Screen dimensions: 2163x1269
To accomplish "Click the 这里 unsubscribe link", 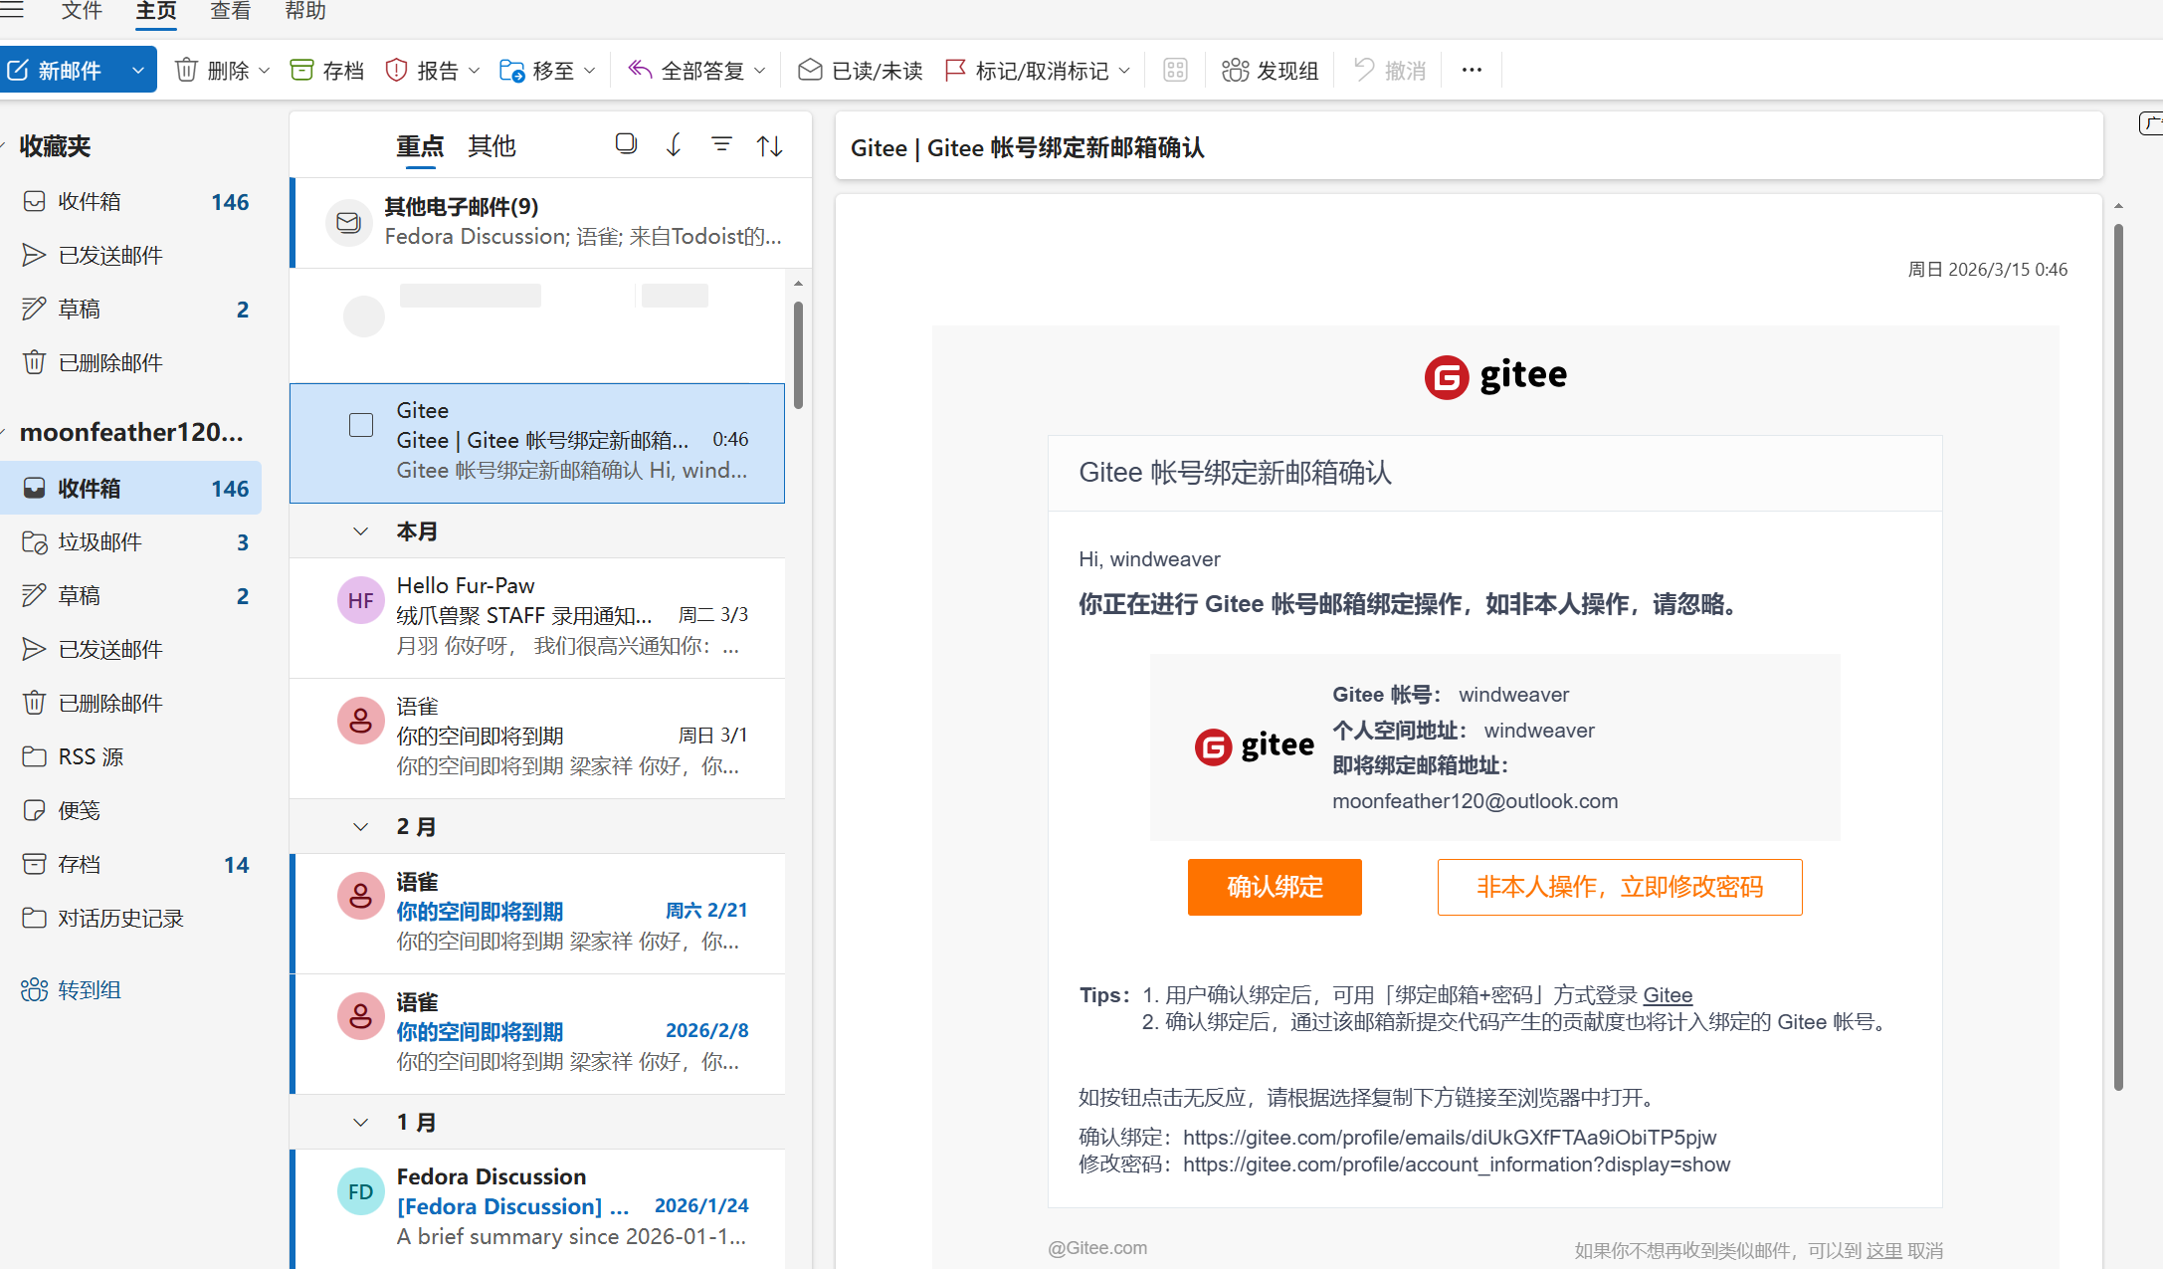I will 1883,1251.
